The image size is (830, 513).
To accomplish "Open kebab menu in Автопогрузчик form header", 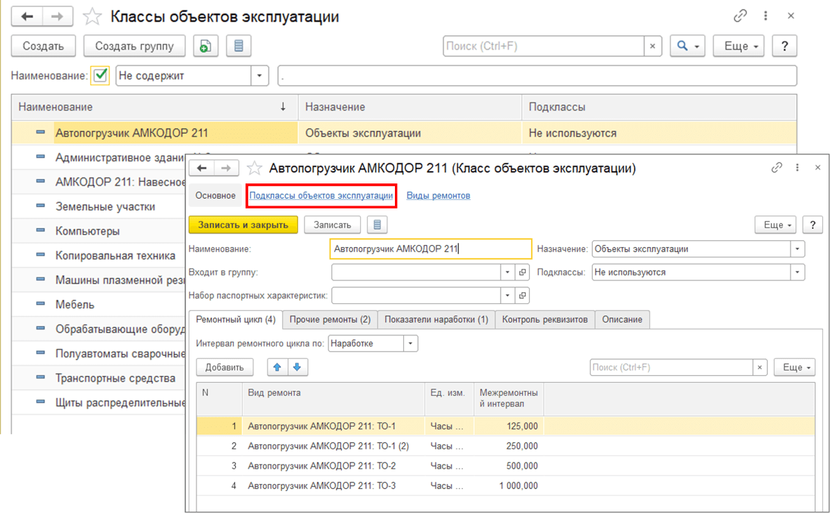I will point(797,168).
